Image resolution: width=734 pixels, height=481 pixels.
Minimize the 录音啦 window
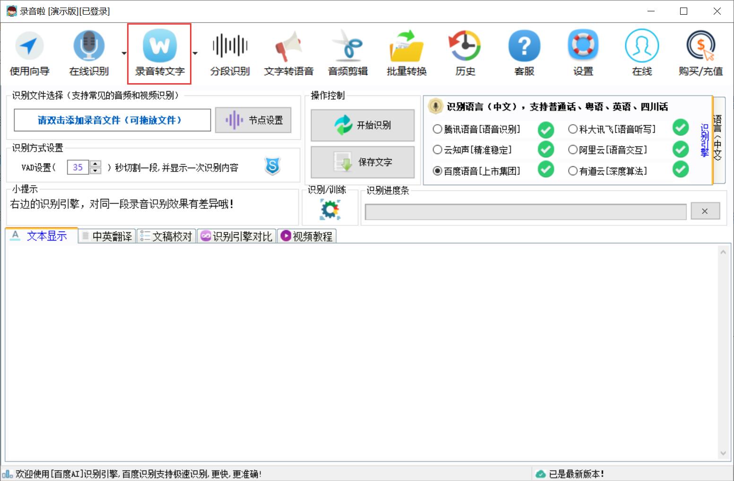651,11
